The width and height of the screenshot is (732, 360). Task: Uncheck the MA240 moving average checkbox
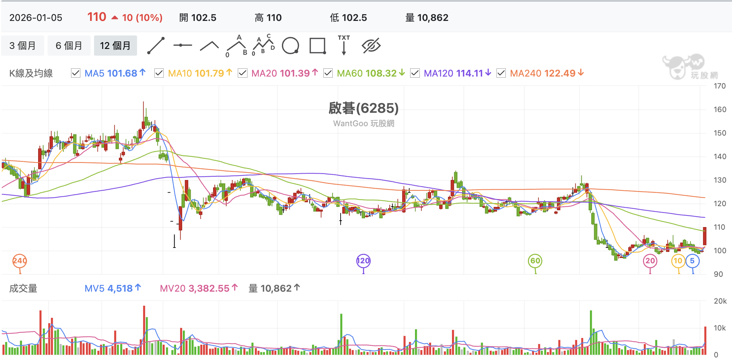[x=501, y=73]
